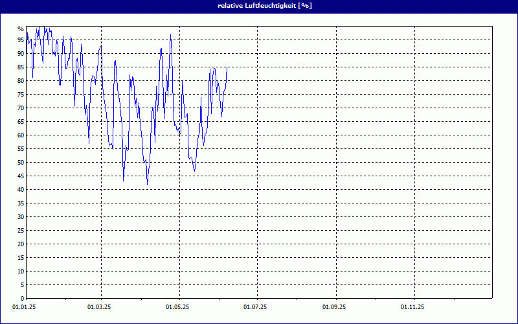Click the y-axis value 50
This screenshot has width=518, height=324.
coord(21,163)
